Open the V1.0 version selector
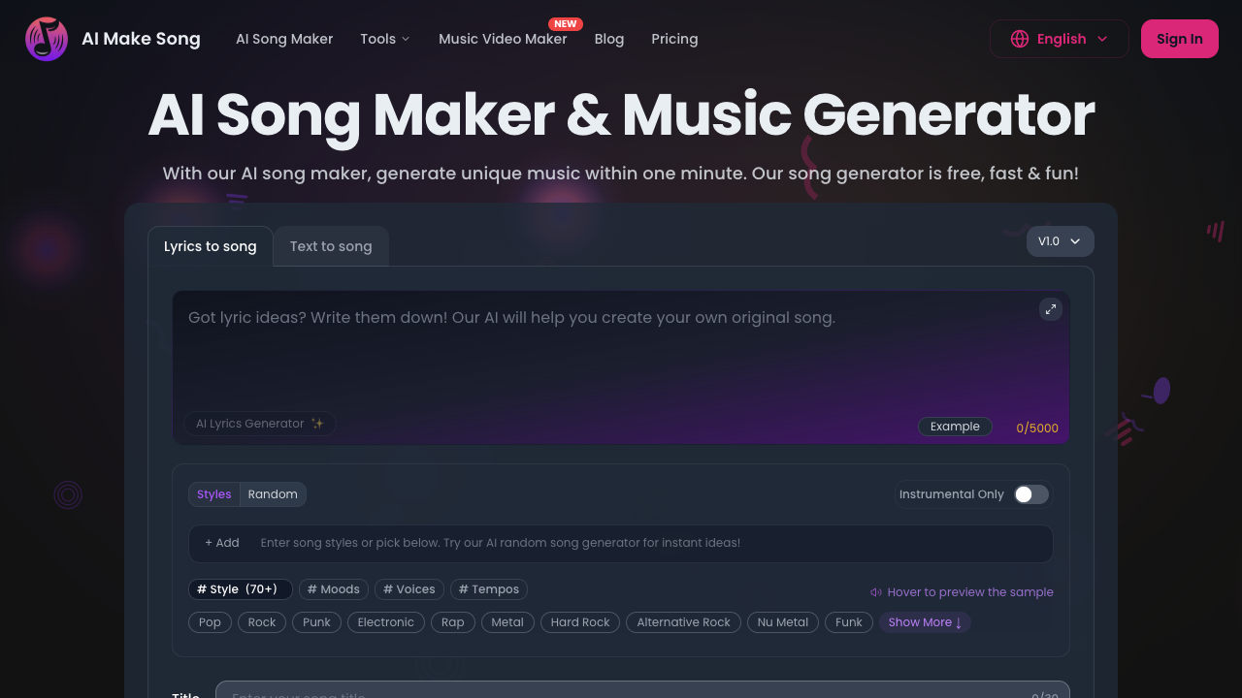Viewport: 1242px width, 698px height. [1060, 241]
